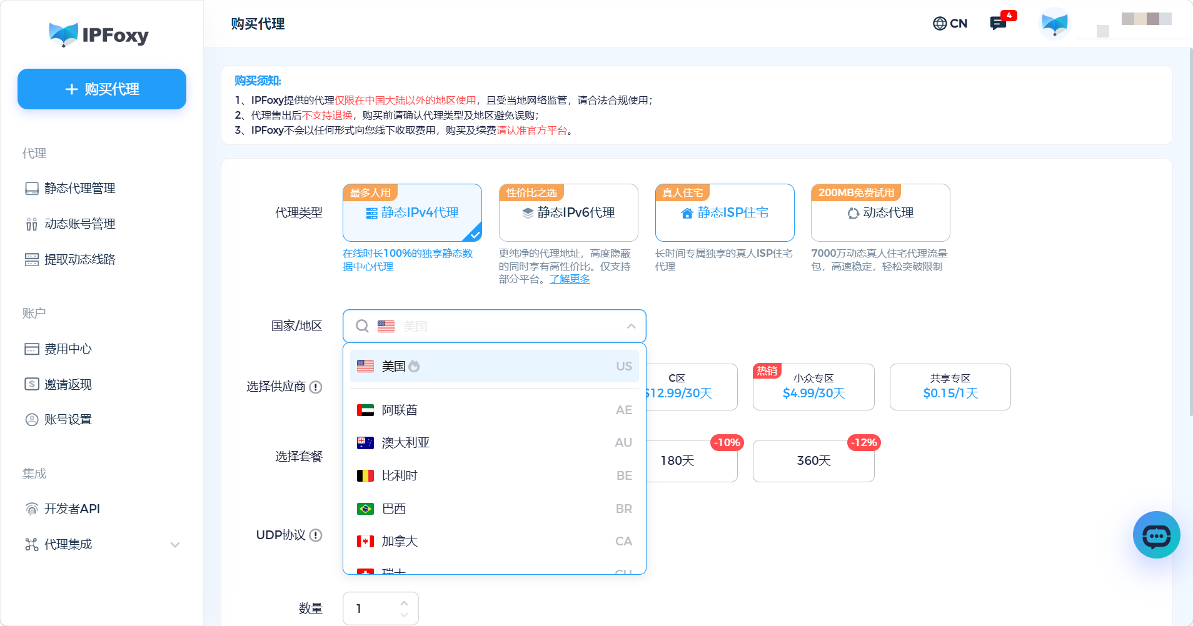Open 提取动态线路 in the sidebar
Viewport: 1193px width, 626px height.
(79, 259)
